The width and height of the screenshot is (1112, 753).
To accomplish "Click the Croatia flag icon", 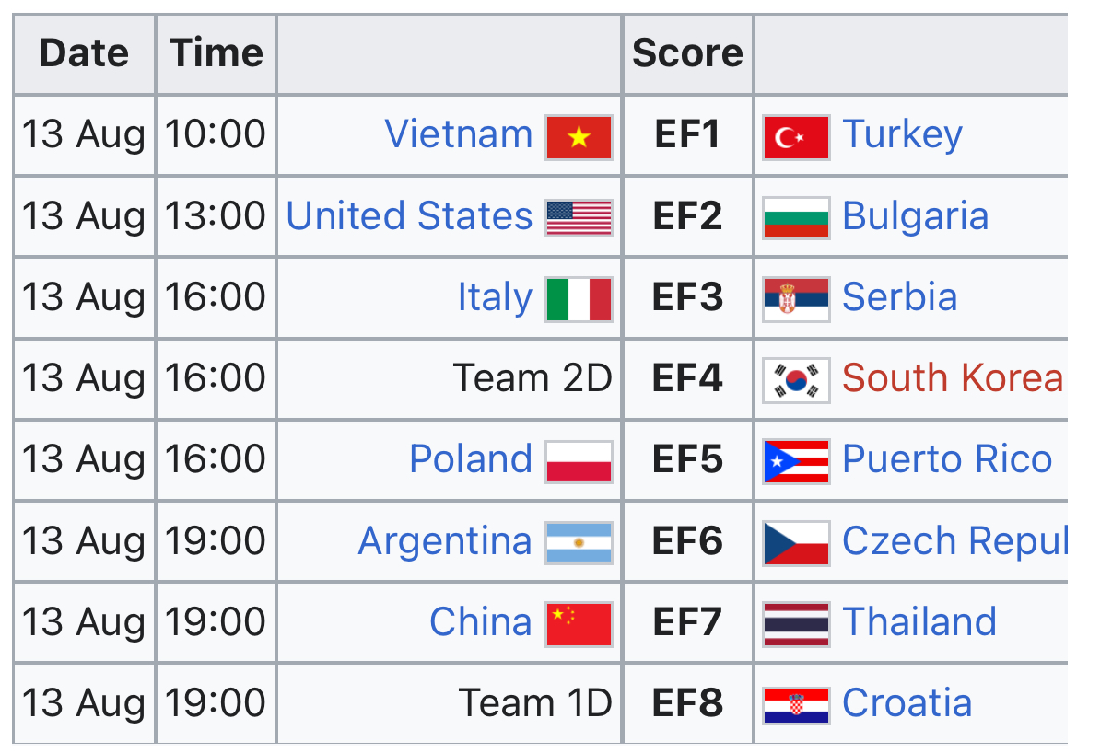I will [x=797, y=705].
